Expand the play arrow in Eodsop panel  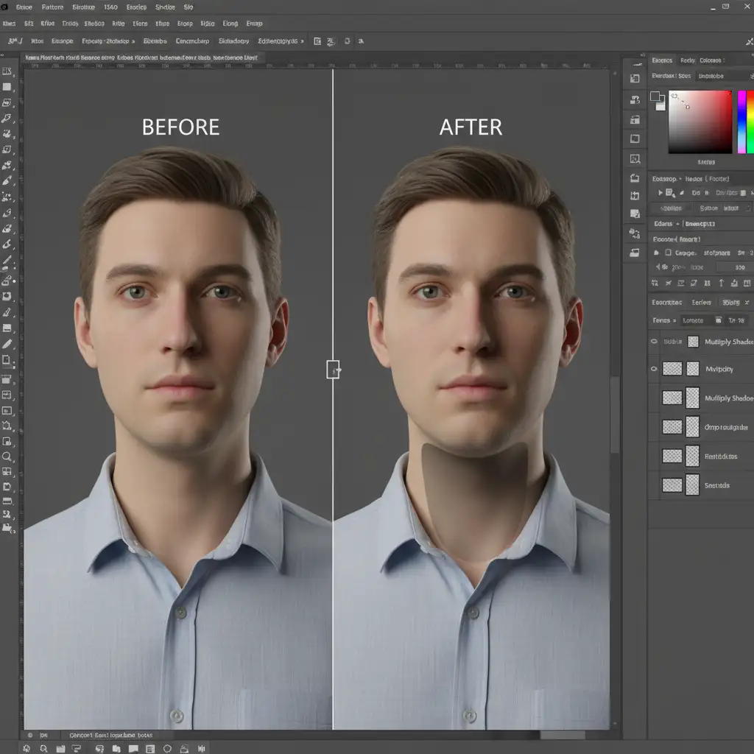pyautogui.click(x=660, y=193)
